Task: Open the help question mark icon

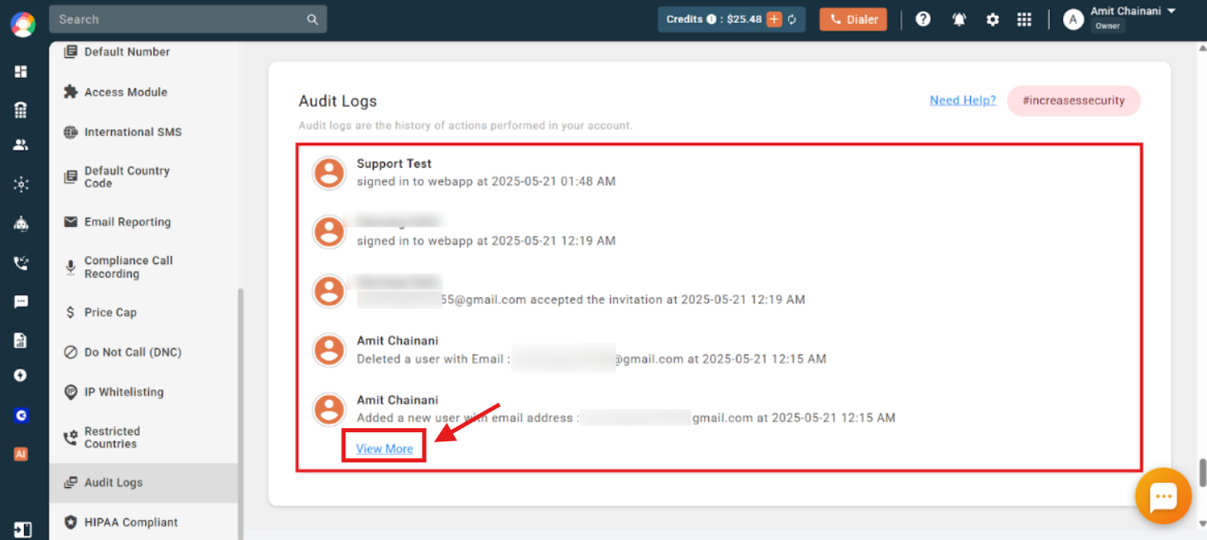Action: click(923, 19)
